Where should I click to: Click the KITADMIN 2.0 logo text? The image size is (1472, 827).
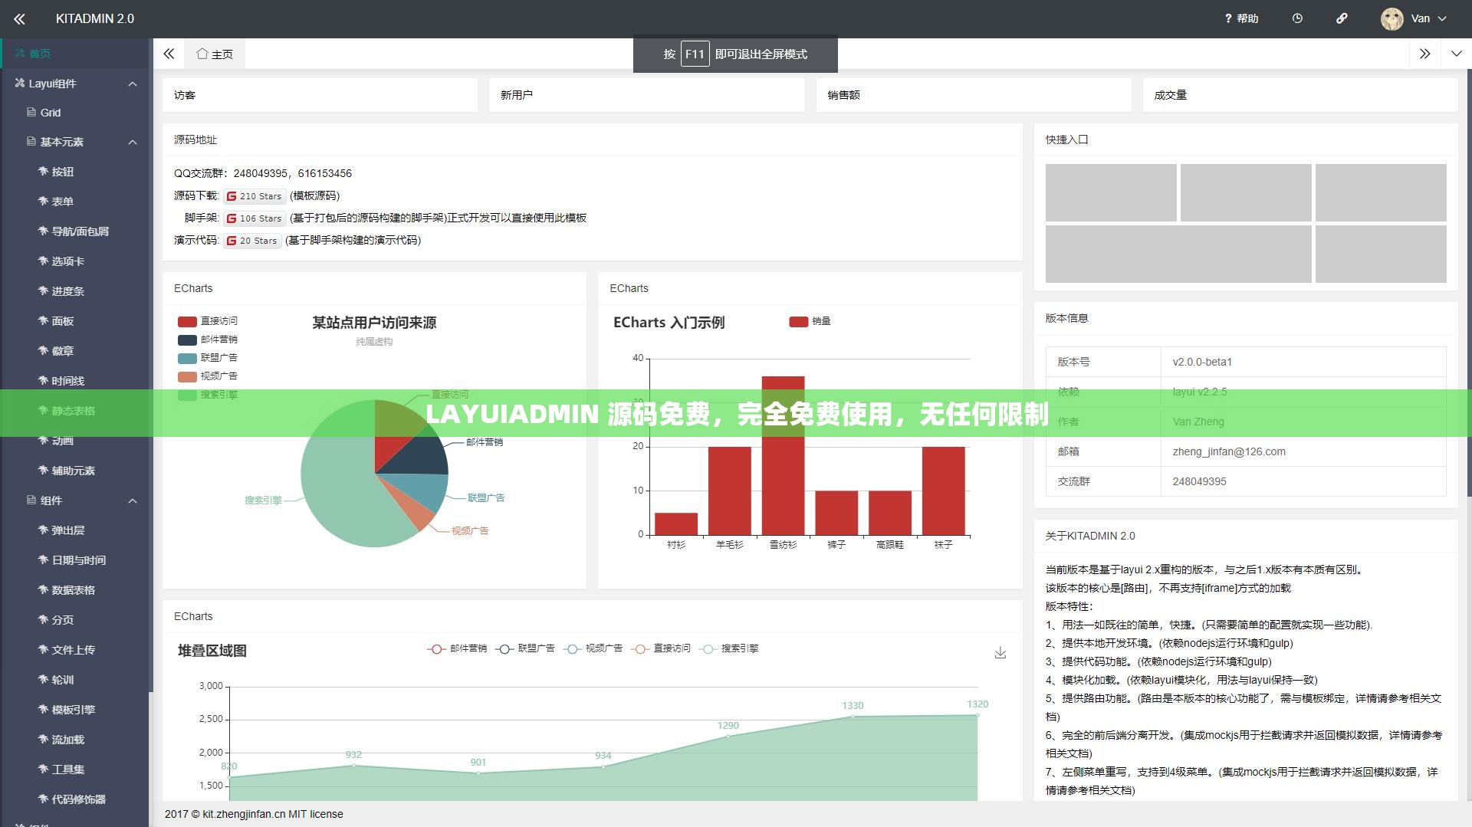(x=95, y=18)
